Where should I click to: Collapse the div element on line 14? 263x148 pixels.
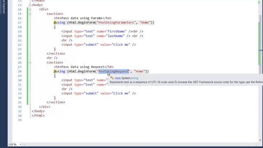[x=30, y=9]
